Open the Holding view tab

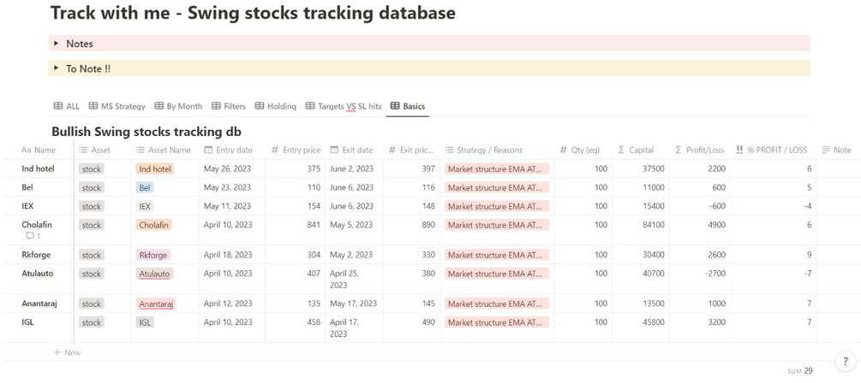point(275,106)
